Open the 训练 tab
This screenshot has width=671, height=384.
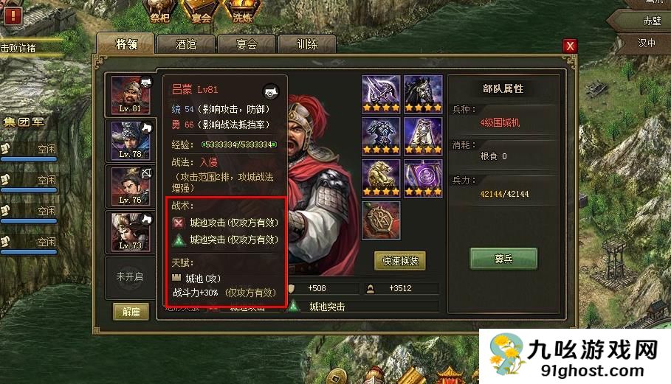click(307, 44)
